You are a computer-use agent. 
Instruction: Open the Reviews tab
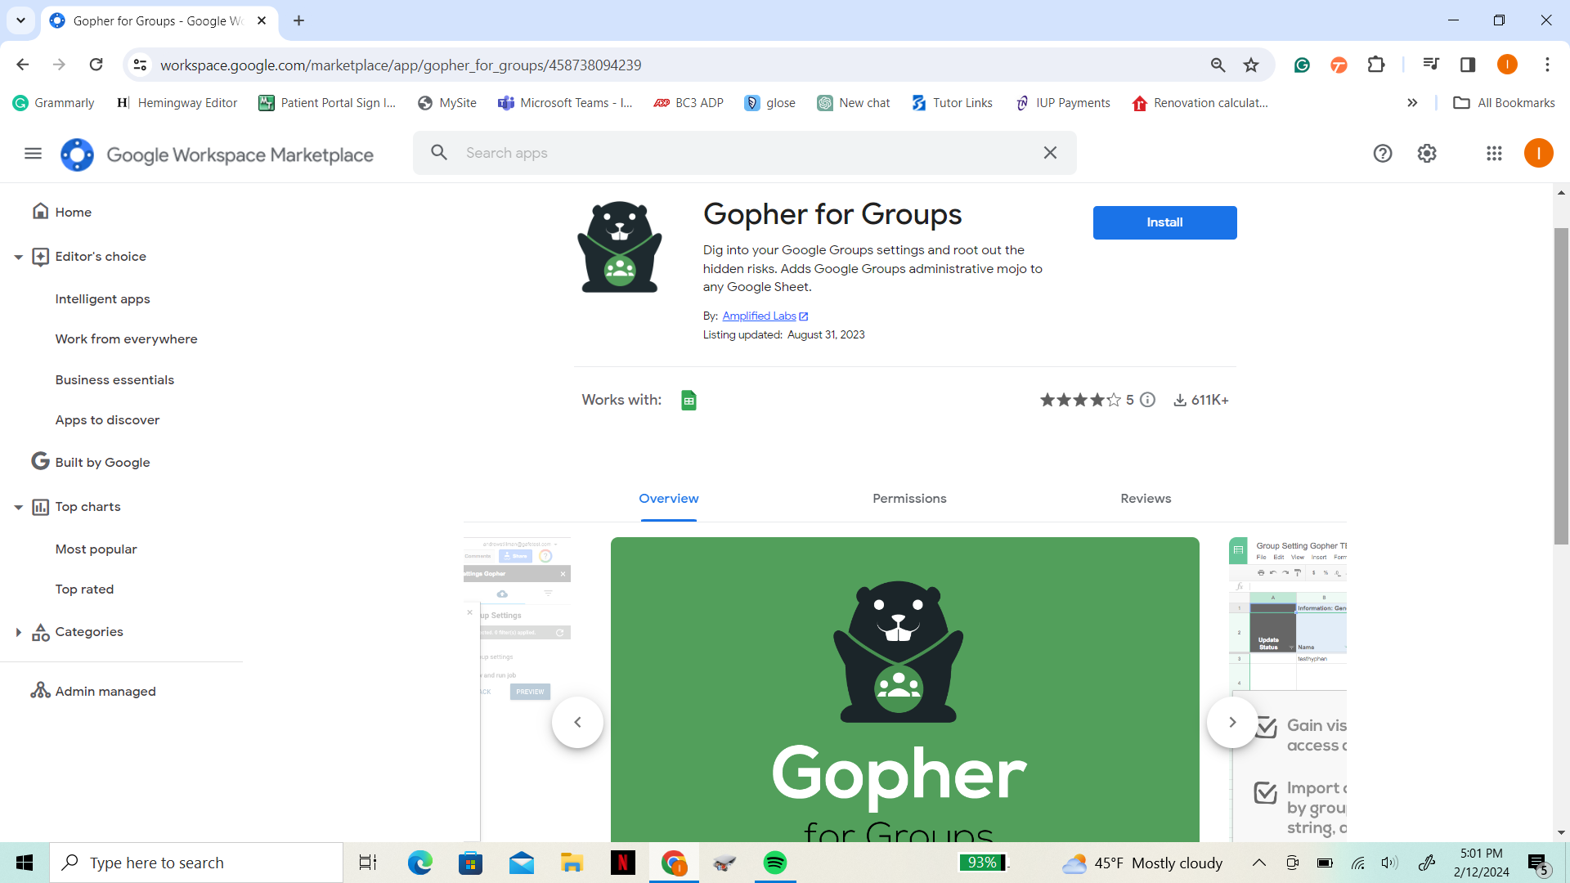tap(1146, 498)
